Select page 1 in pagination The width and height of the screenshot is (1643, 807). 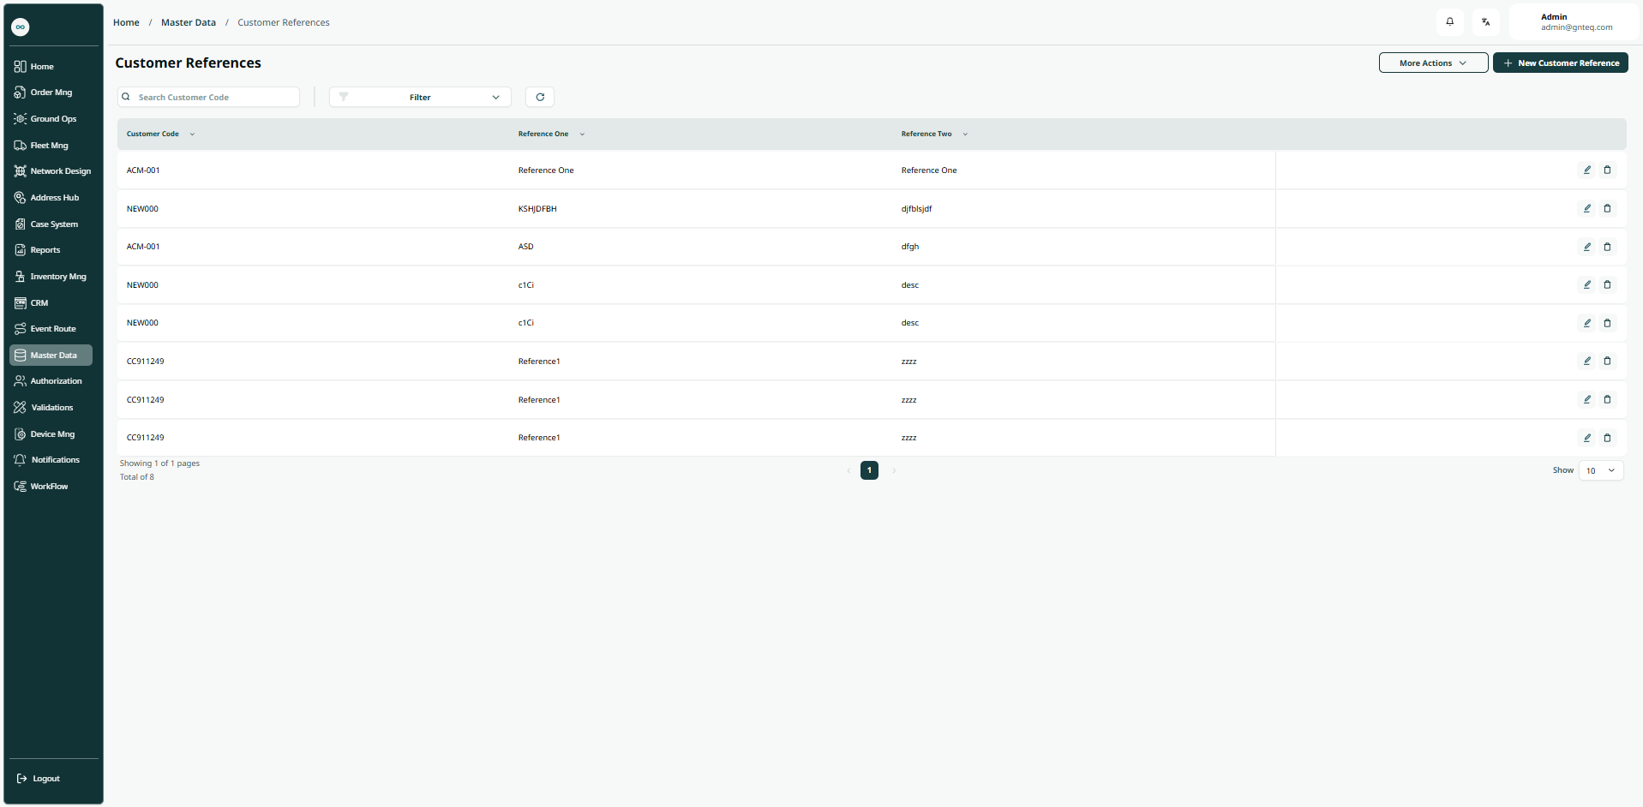tap(869, 470)
